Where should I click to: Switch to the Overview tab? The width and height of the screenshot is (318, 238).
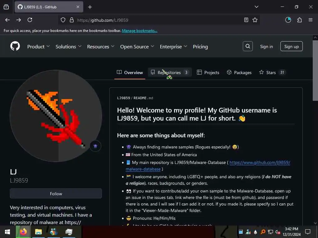point(130,73)
